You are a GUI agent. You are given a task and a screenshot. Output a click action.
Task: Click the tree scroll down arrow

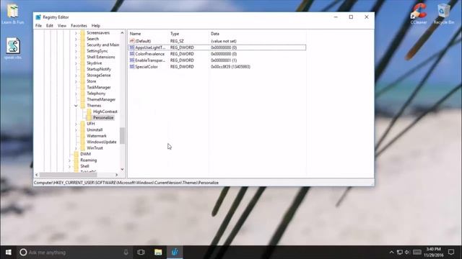(x=122, y=170)
